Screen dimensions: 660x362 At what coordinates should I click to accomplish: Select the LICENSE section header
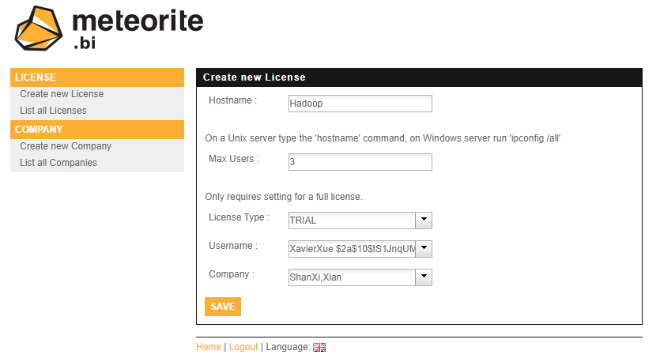97,77
